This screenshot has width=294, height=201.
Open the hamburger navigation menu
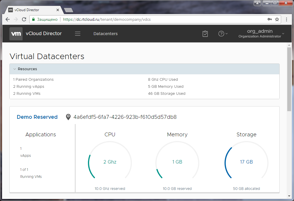(78, 34)
